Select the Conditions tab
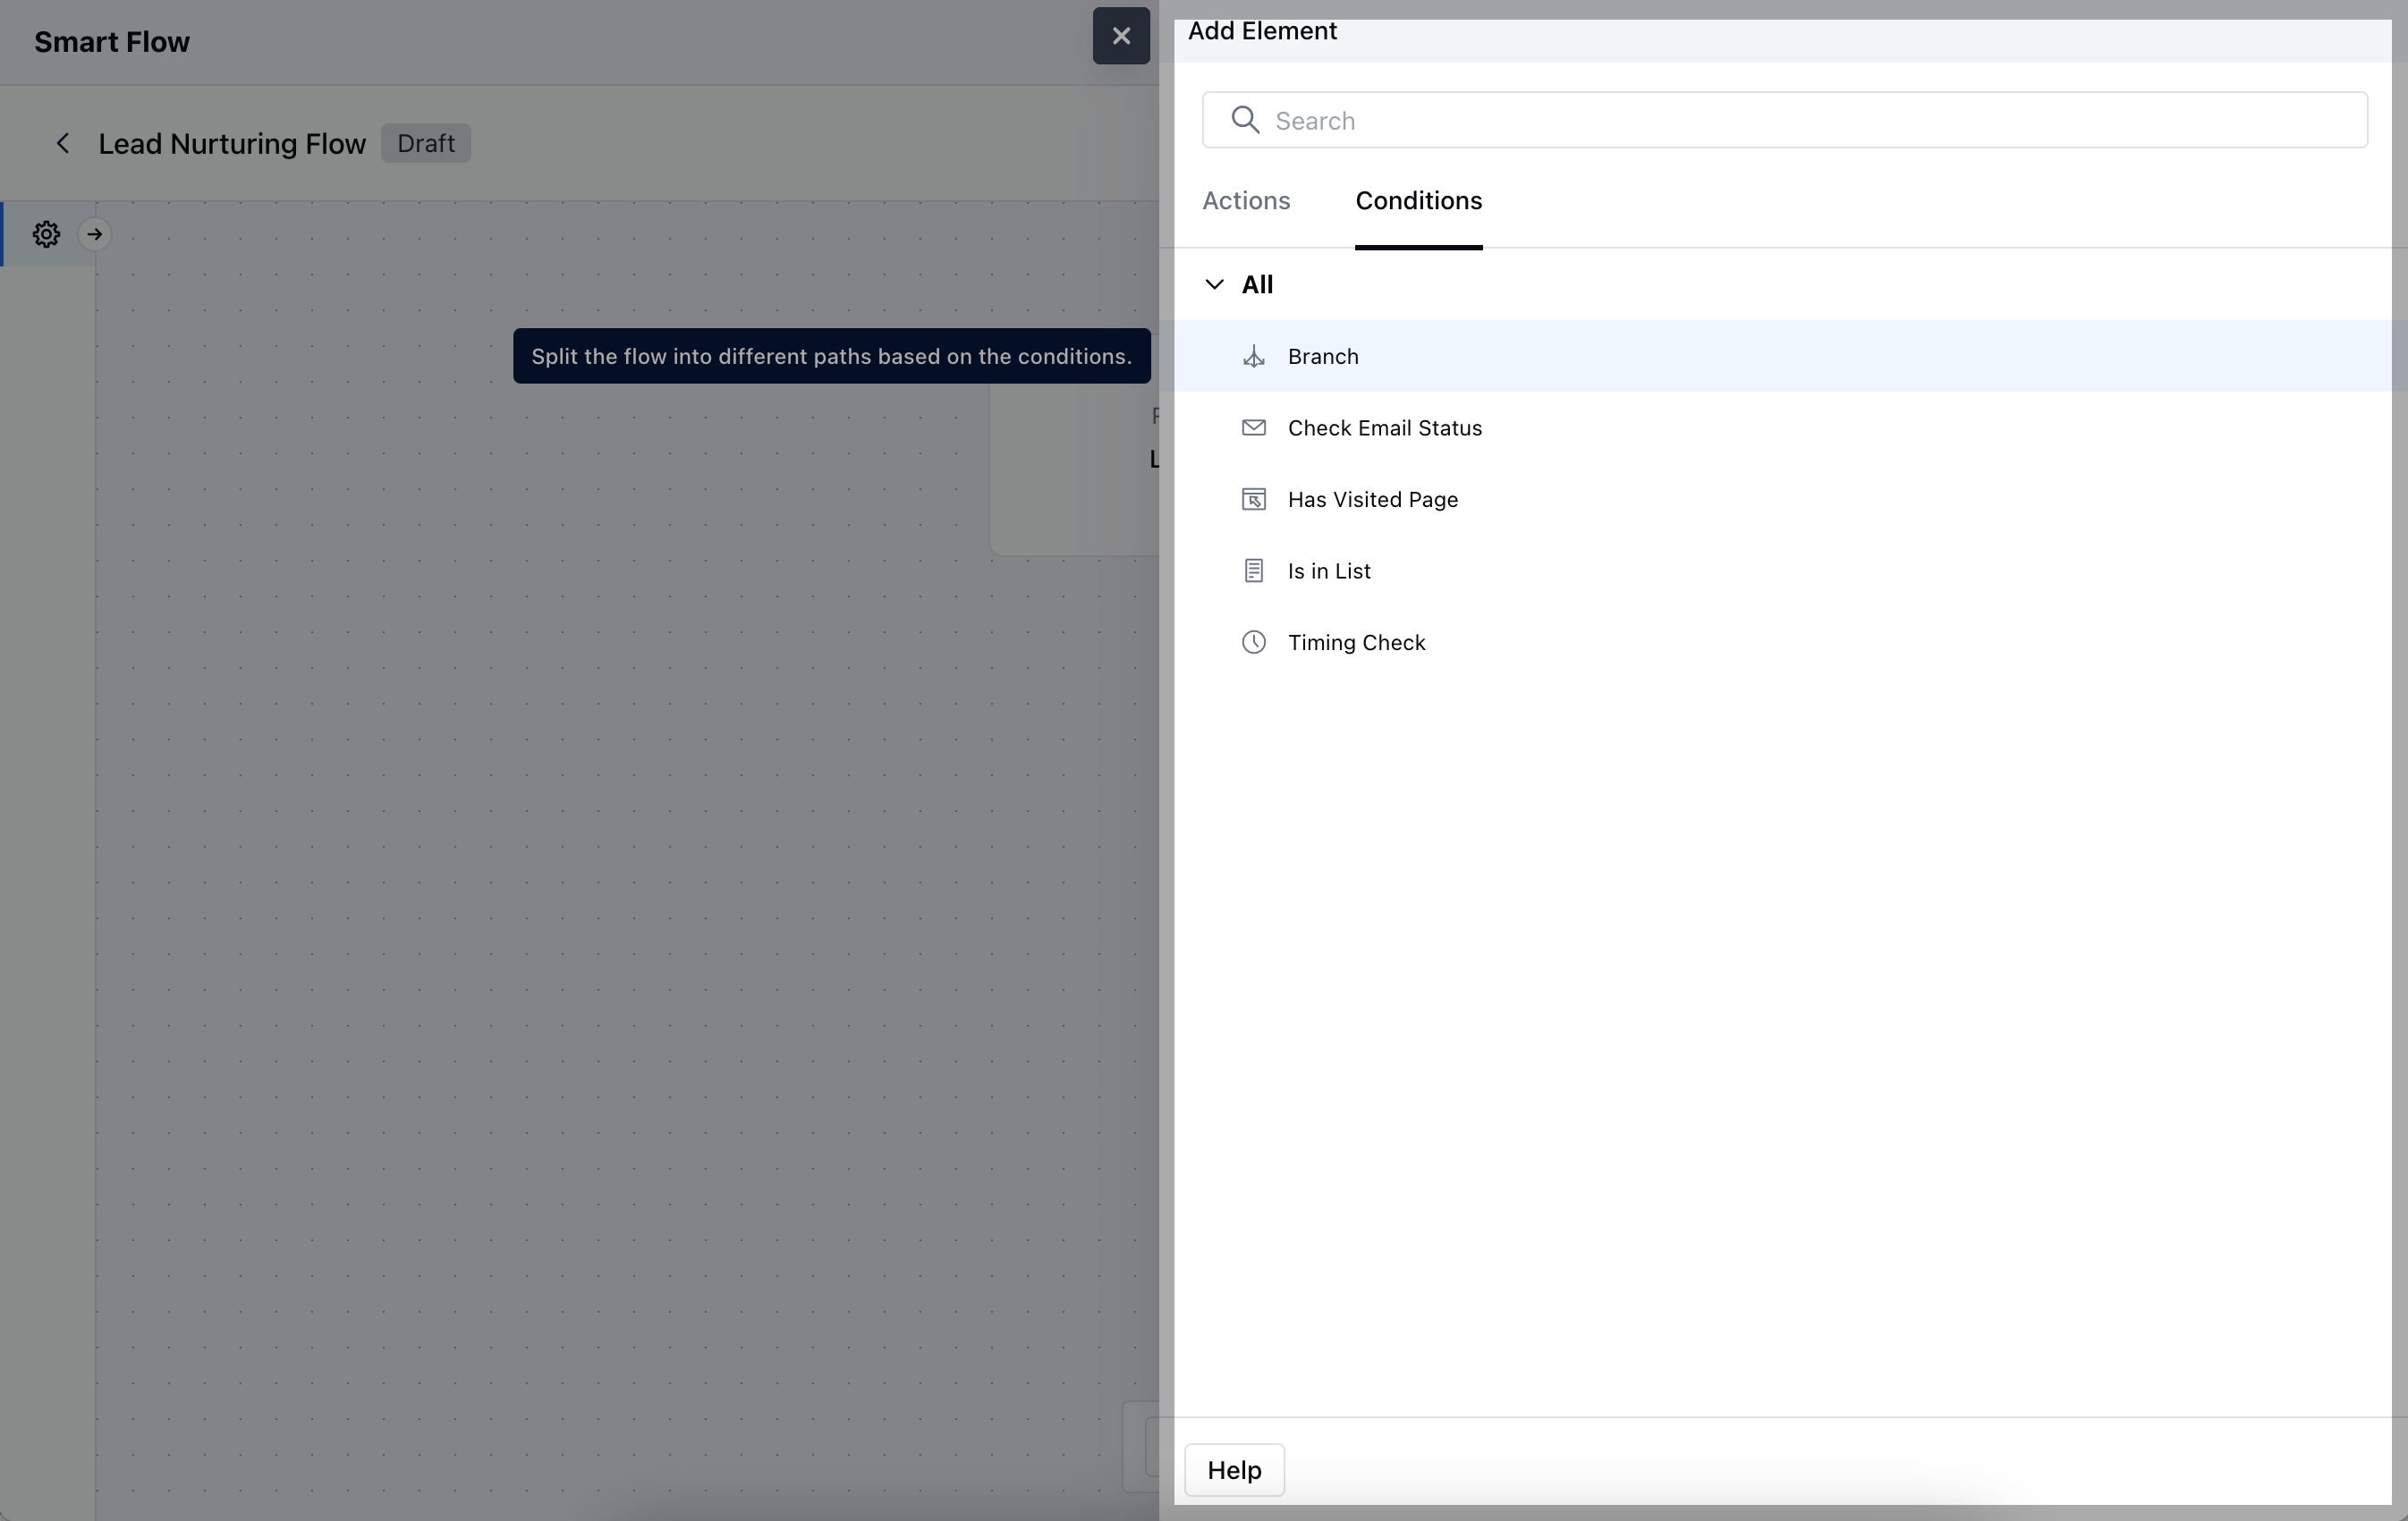The image size is (2408, 1521). point(1418,201)
